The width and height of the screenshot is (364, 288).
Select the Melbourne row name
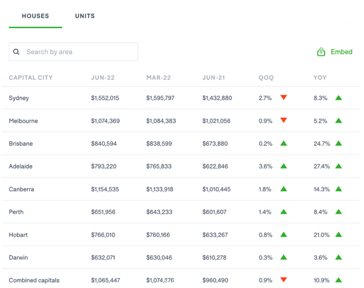[23, 121]
